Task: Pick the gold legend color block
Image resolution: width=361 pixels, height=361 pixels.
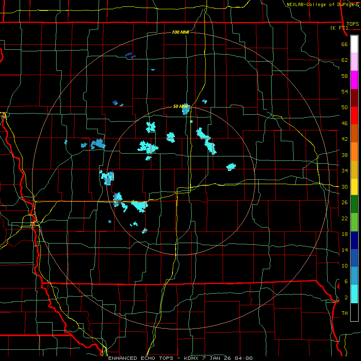Action: click(354, 170)
